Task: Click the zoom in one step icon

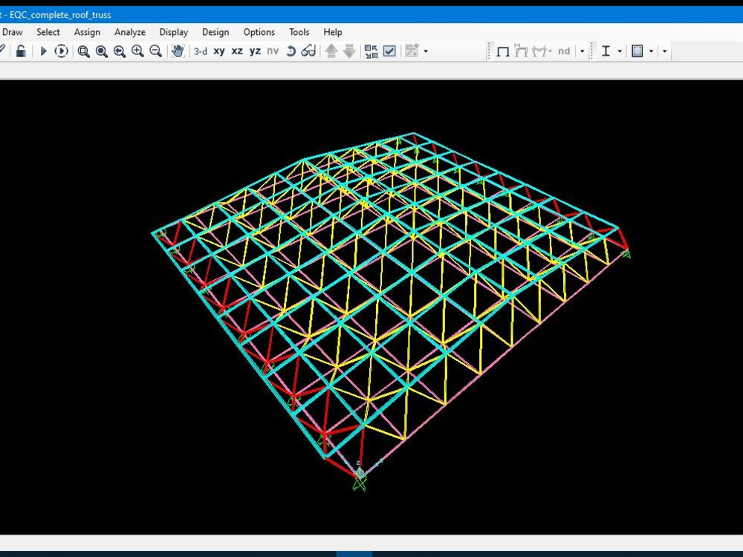Action: point(137,51)
